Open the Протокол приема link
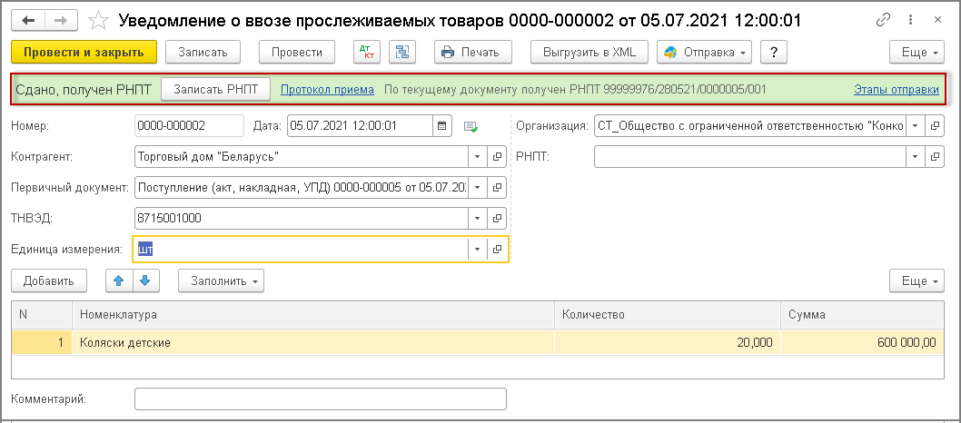961x423 pixels. 327,90
